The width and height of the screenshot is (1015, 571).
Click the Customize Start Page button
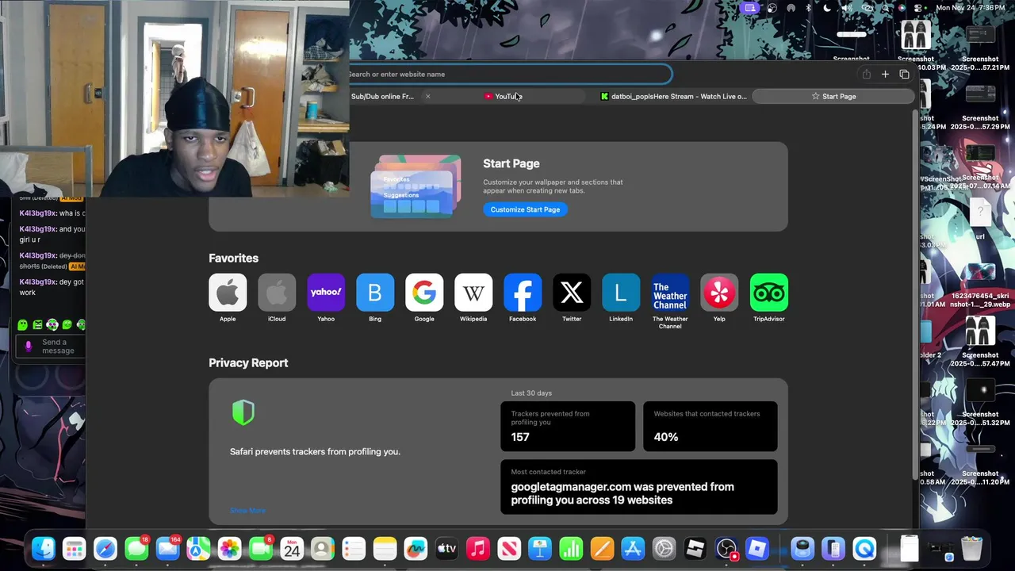525,209
